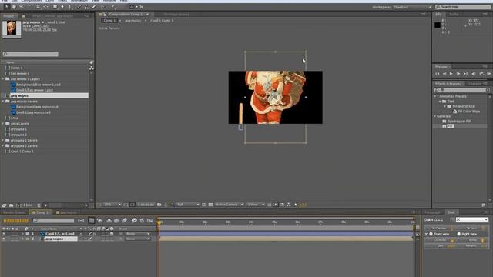The width and height of the screenshot is (493, 277).
Task: Collapse 'дед мороз Layers' folder
Action: (x=3, y=102)
